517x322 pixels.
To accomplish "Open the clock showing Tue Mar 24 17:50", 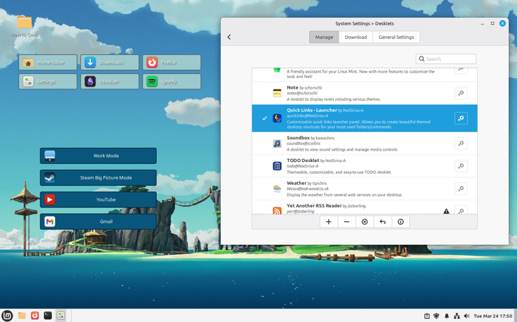I will point(493,316).
